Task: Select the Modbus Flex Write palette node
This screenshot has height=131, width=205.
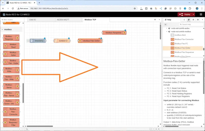Action: (x=11, y=78)
